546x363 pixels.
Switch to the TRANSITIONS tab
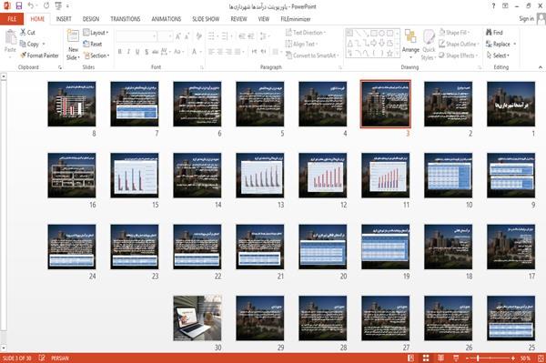126,19
